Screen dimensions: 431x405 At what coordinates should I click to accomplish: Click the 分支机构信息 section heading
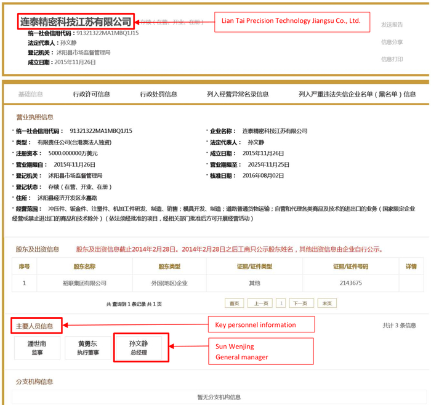(x=34, y=382)
